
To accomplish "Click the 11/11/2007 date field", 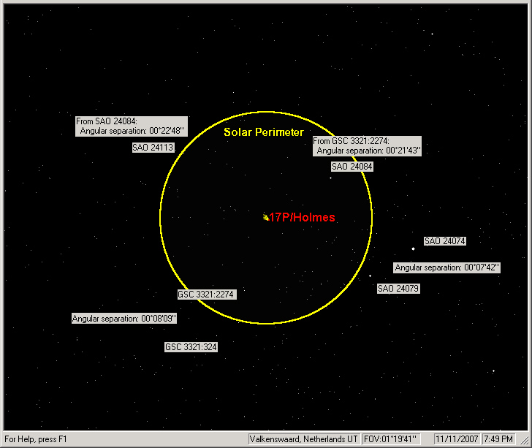I will click(x=455, y=439).
